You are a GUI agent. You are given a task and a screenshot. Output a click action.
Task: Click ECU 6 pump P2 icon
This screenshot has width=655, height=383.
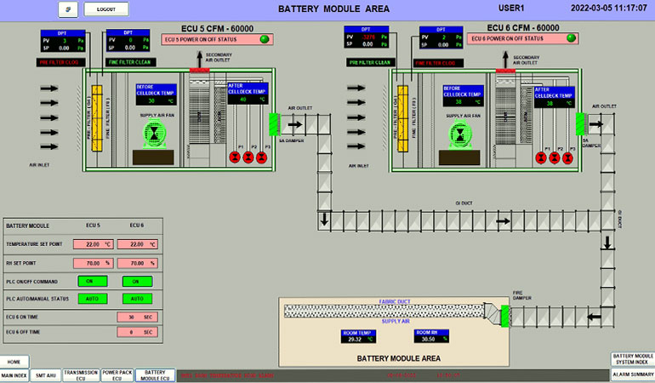pos(555,158)
